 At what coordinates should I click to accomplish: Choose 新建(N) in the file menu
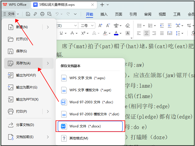tap(23, 27)
